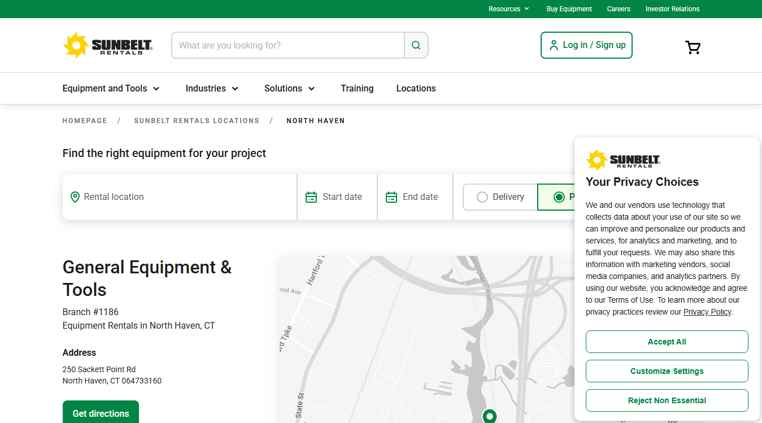Click the magnifier search icon button
This screenshot has height=423, width=762.
pyautogui.click(x=416, y=45)
